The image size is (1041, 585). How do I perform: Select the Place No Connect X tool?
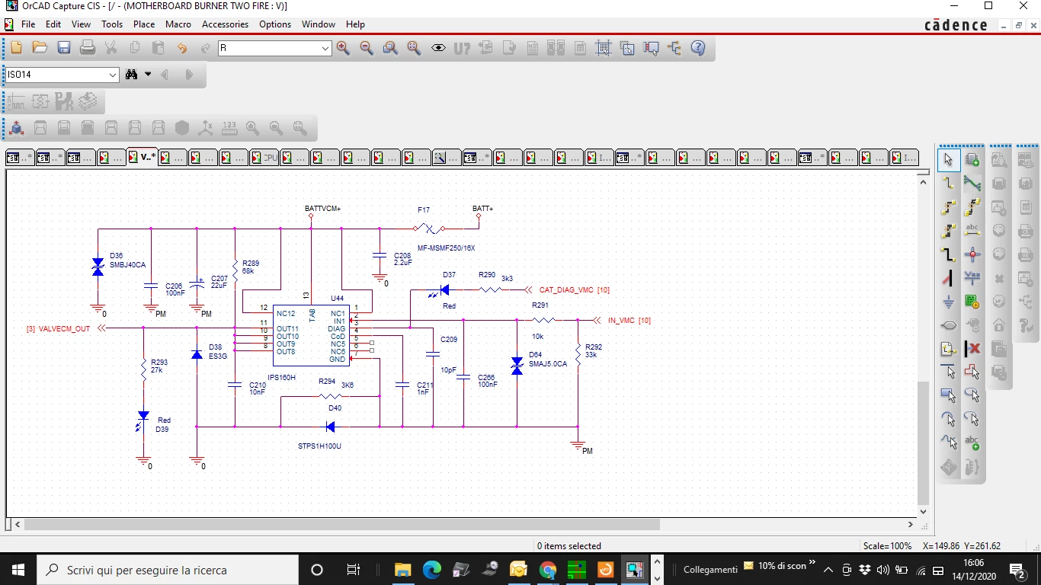pos(972,349)
